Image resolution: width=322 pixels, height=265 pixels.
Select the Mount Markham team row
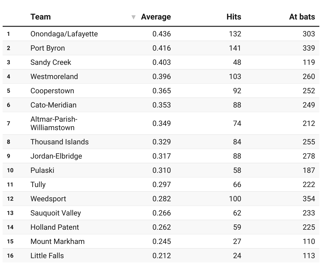click(161, 242)
